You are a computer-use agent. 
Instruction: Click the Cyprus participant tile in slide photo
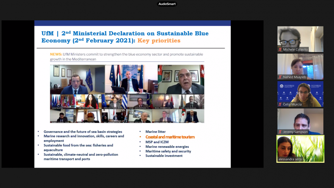point(191,101)
